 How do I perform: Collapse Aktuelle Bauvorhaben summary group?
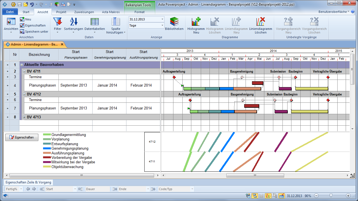click(22, 65)
